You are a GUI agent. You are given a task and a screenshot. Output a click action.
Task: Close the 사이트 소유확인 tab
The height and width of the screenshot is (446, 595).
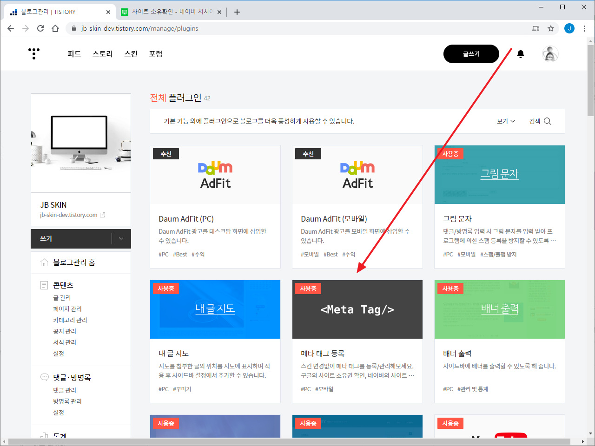[x=219, y=12]
